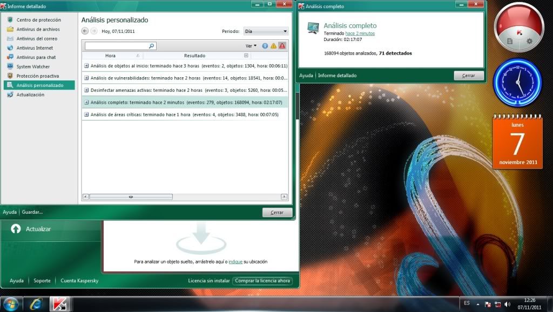Viewport: 553px width, 312px height.
Task: Click the report search input field
Action: pos(117,46)
